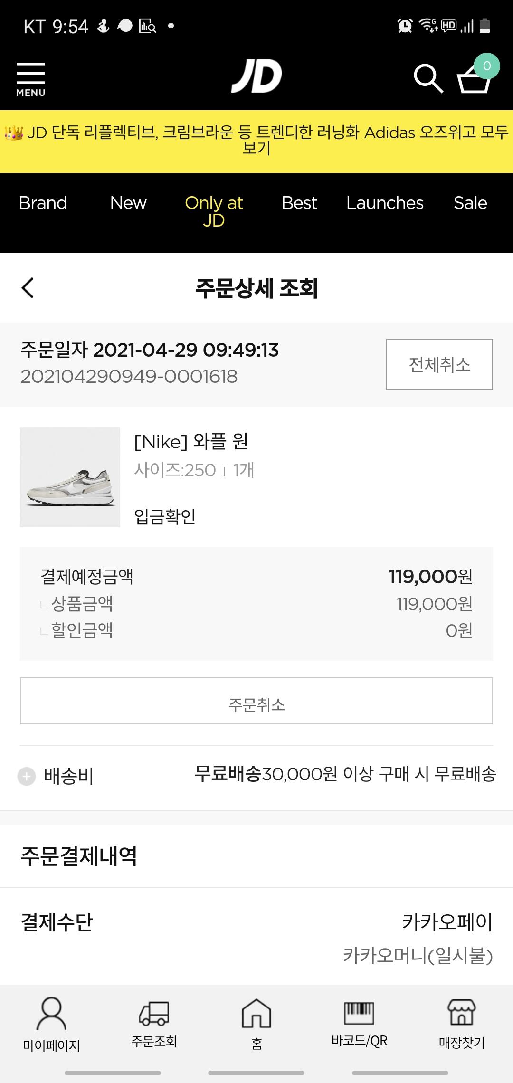Tap the yellow Adidas 오즈위고 promo banner
The width and height of the screenshot is (513, 1083).
click(256, 141)
